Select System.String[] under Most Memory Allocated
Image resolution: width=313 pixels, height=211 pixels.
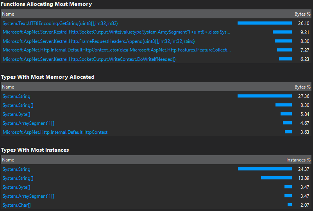(x=18, y=105)
